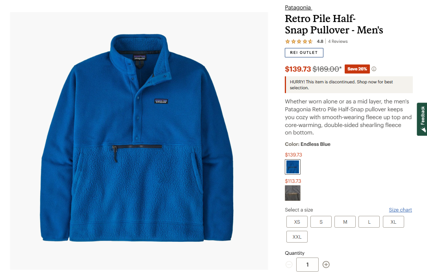Open the 4 Reviews link
The image size is (427, 276).
(338, 41)
